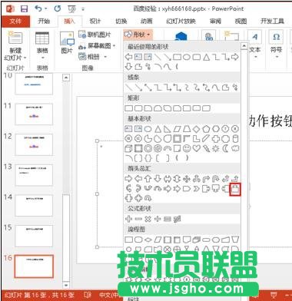The height and width of the screenshot is (301, 292).
Task: Expand the 文本 text group dropdown
Action: (255, 57)
